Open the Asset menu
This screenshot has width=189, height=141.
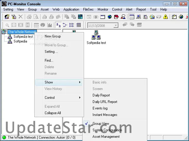pyautogui.click(x=45, y=9)
